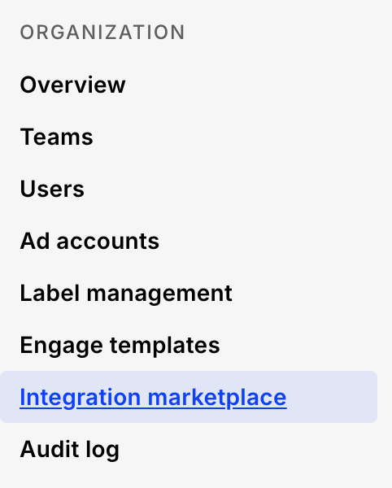Click the ORGANIZATION section header
The height and width of the screenshot is (488, 392).
click(102, 33)
